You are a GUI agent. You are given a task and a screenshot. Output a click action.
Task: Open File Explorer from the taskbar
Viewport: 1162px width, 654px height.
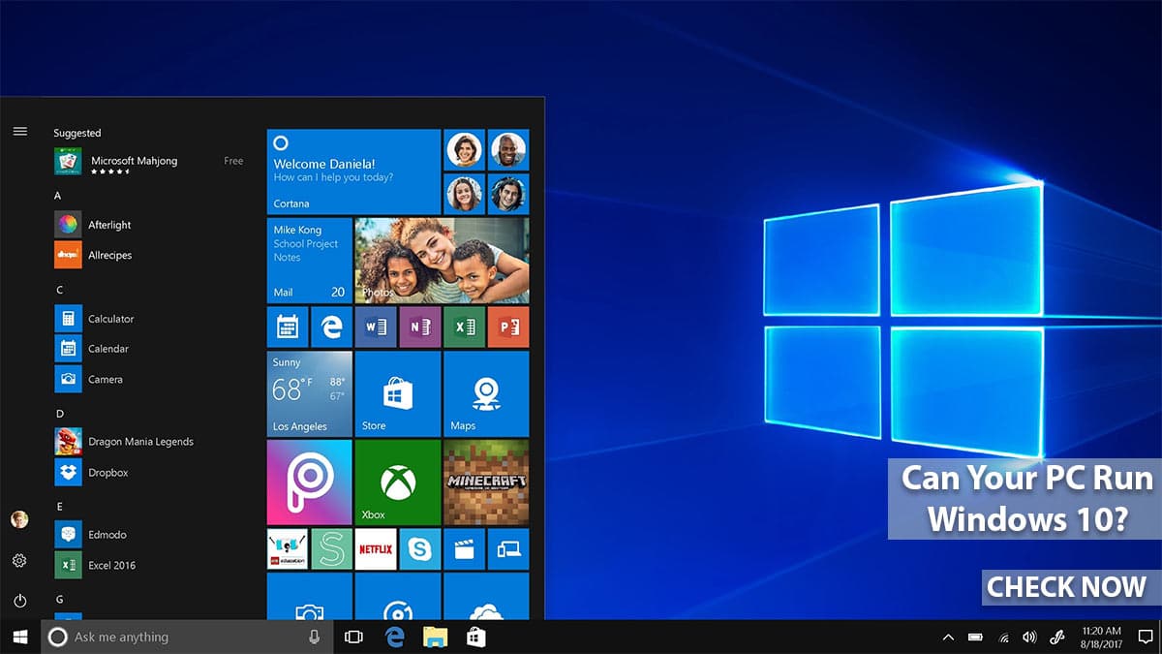click(435, 637)
